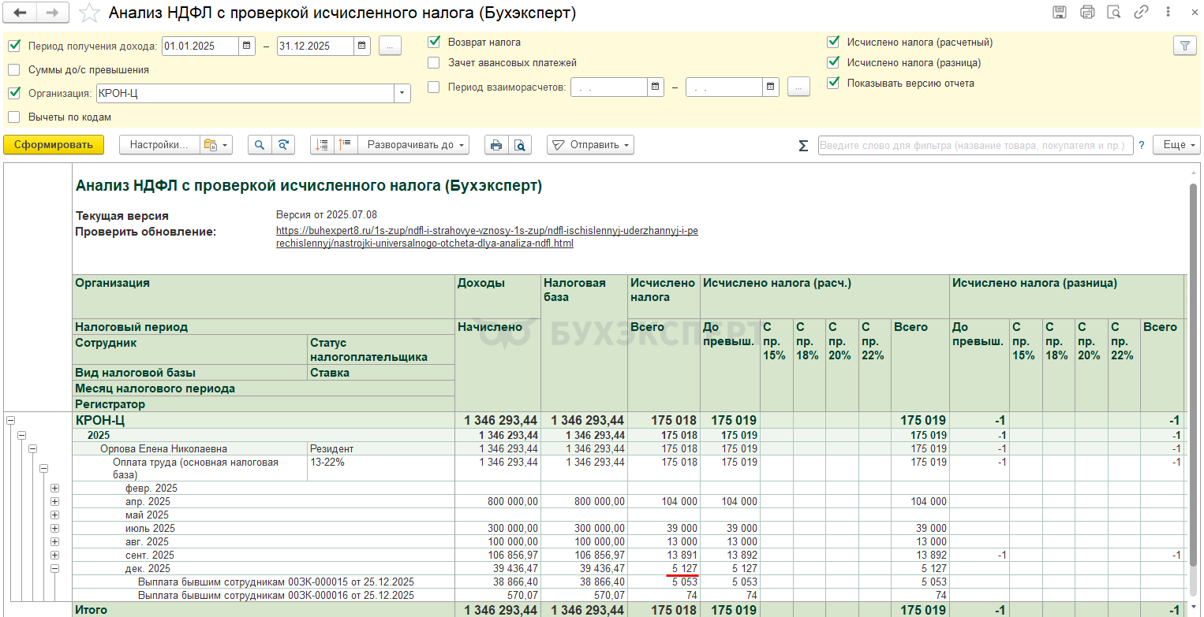Open print preview icon in toolbar
Image resolution: width=1204 pixels, height=617 pixels.
[519, 145]
